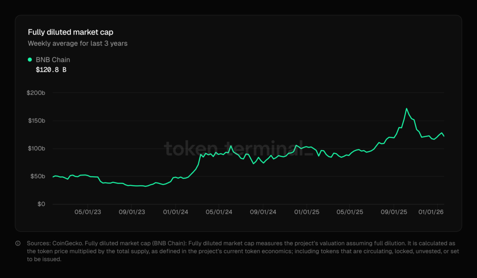Viewport: 477px width, 278px height.
Task: Click the 09/01/23 x-axis date label
Action: [131, 212]
